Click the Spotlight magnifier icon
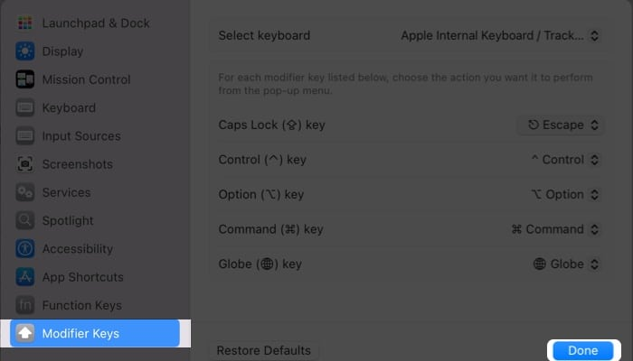Screen dimensions: 633x361 tap(25, 221)
